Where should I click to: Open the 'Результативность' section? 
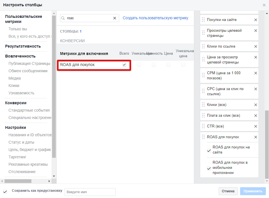(23, 46)
